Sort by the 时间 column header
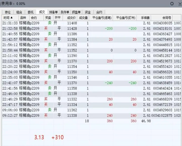The height and width of the screenshot is (146, 182). (10, 18)
